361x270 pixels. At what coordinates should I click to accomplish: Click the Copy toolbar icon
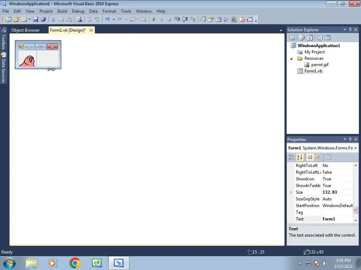[61, 20]
